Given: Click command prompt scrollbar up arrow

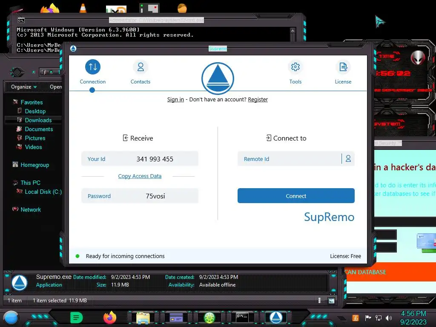Looking at the screenshot, I should tap(293, 31).
